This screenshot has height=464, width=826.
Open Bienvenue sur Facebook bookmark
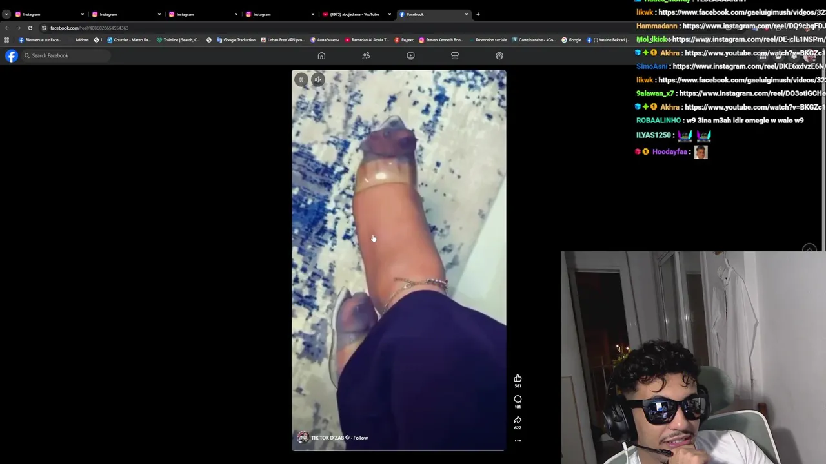[40, 40]
